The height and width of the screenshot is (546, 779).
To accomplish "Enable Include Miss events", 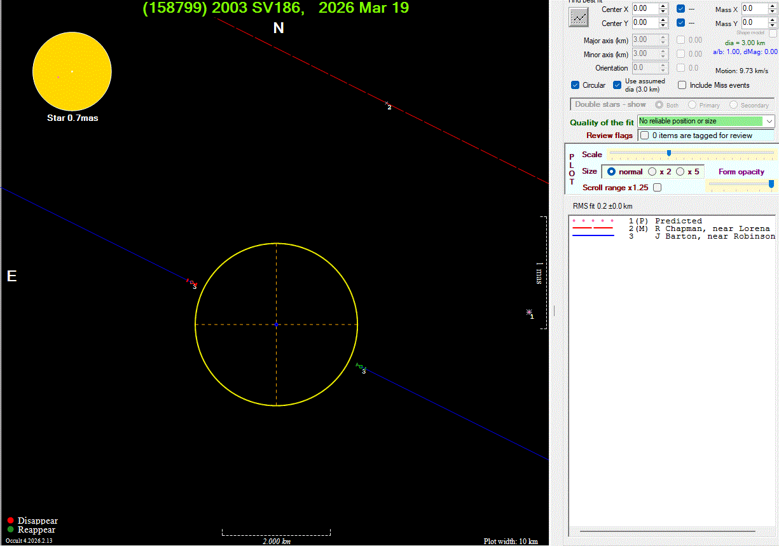I will click(x=682, y=85).
